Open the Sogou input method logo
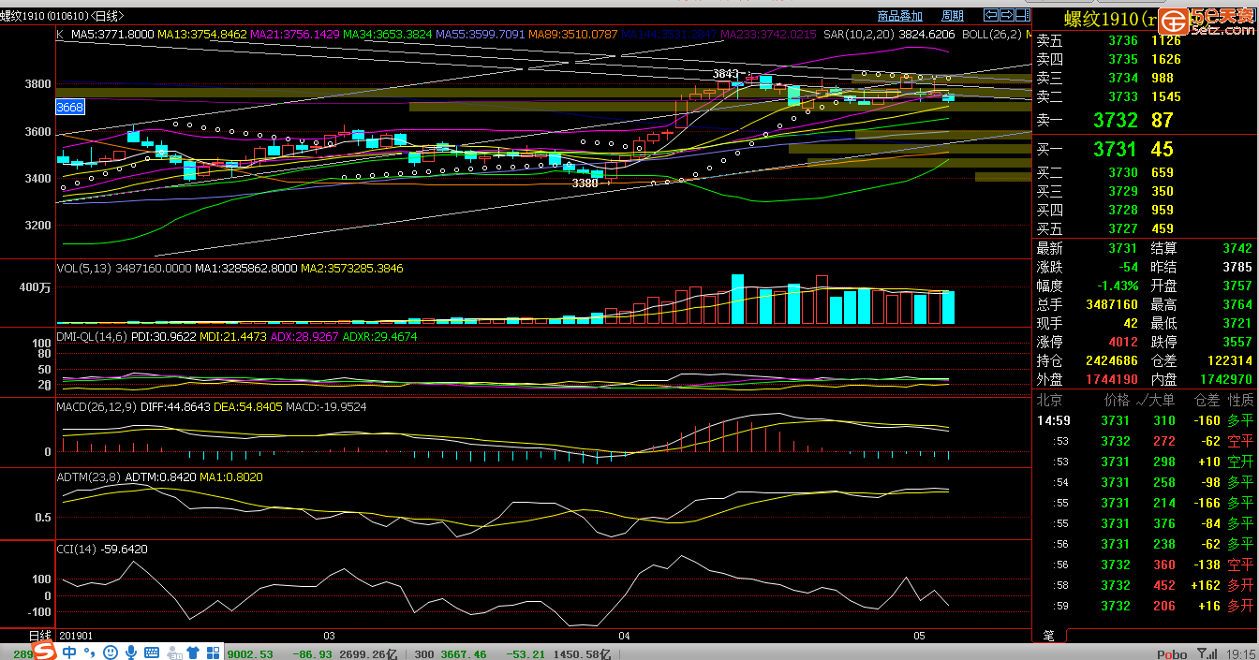1259x660 pixels. coord(43,652)
